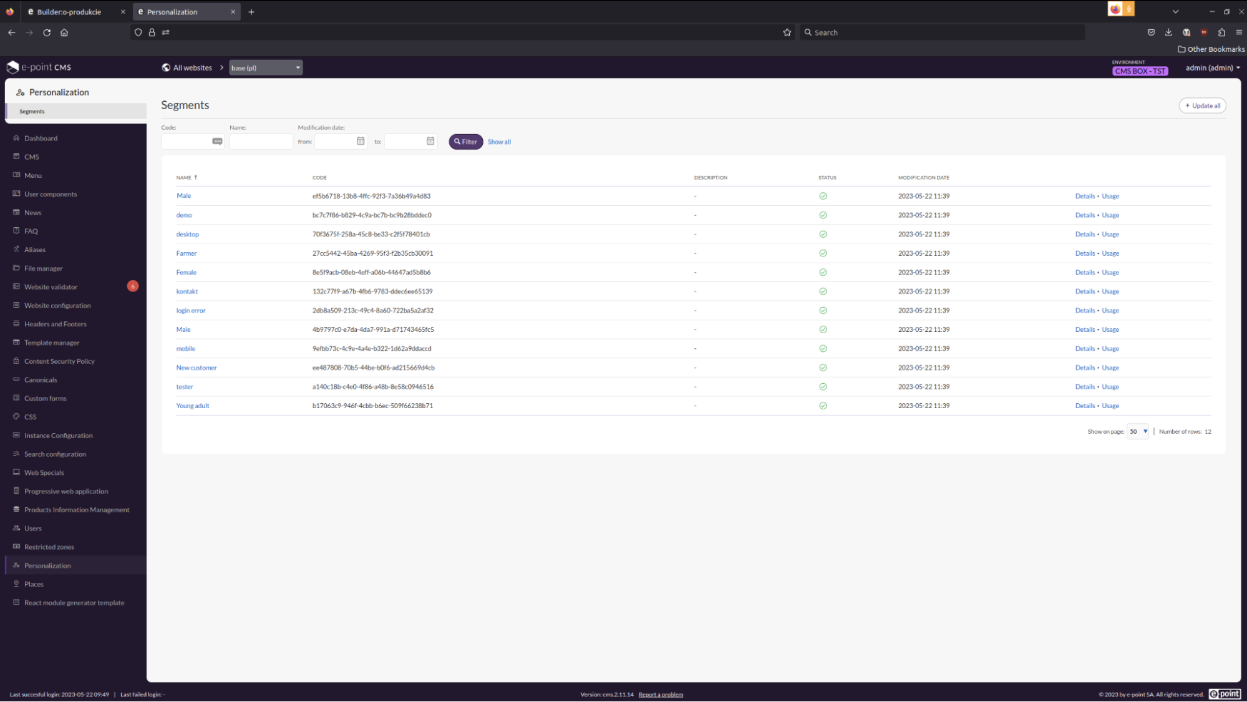Open the Products Information Management icon
Screen dimensions: 1247x702
[x=16, y=509]
